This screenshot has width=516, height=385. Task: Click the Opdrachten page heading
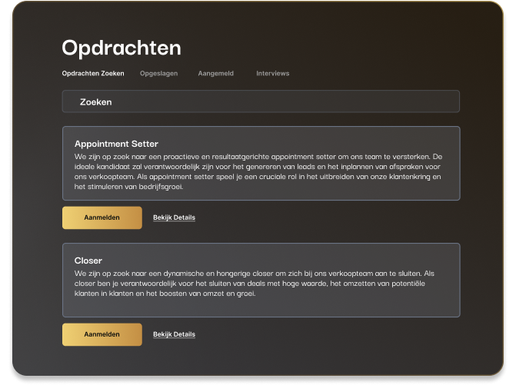coord(122,48)
